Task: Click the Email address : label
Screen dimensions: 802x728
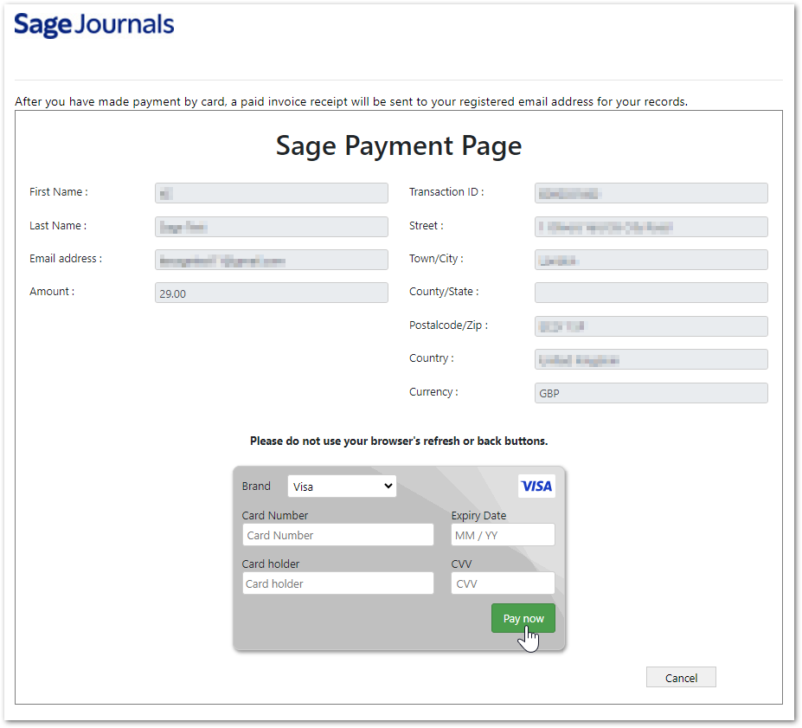Action: (66, 258)
